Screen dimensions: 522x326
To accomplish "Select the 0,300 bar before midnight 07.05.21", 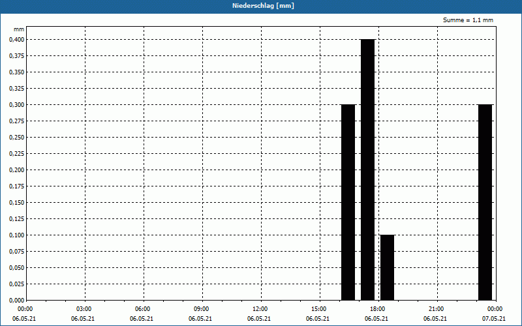I will pos(485,202).
